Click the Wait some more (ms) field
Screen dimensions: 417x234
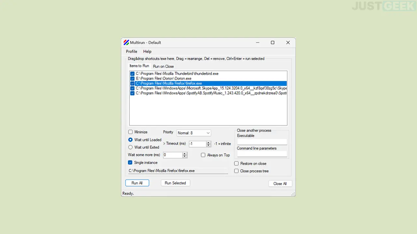coord(172,155)
